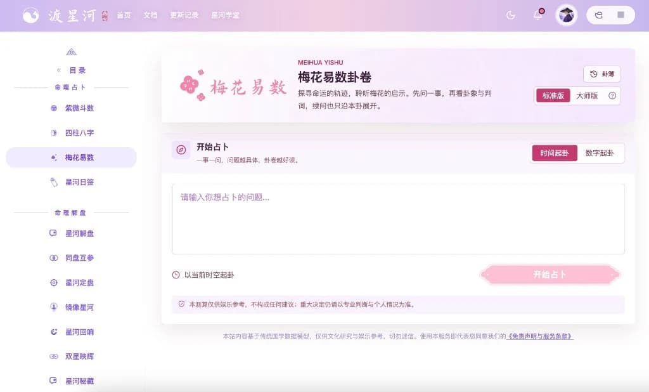649x392 pixels.
Task: Click the 星河回响 sidebar icon
Action: click(54, 332)
